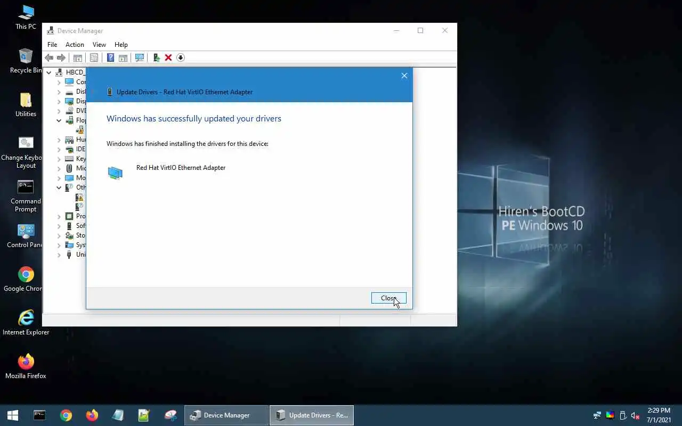Expand the Processors category chevron
This screenshot has height=426, width=682.
(59, 216)
